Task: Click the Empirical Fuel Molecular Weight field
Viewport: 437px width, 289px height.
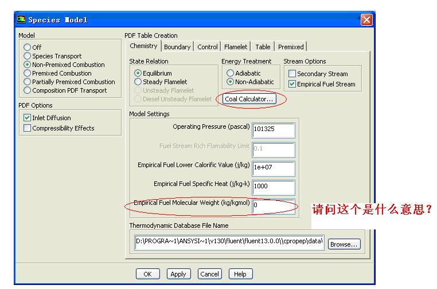Action: 274,205
